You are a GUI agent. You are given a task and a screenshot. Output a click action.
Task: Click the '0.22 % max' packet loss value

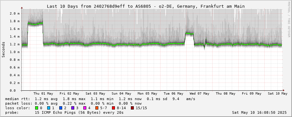click(74, 103)
